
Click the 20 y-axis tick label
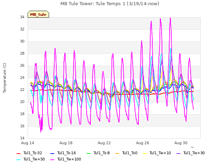pos(22,102)
